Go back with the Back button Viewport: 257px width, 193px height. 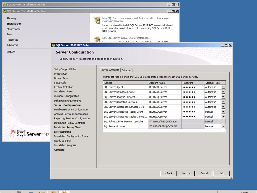click(169, 173)
